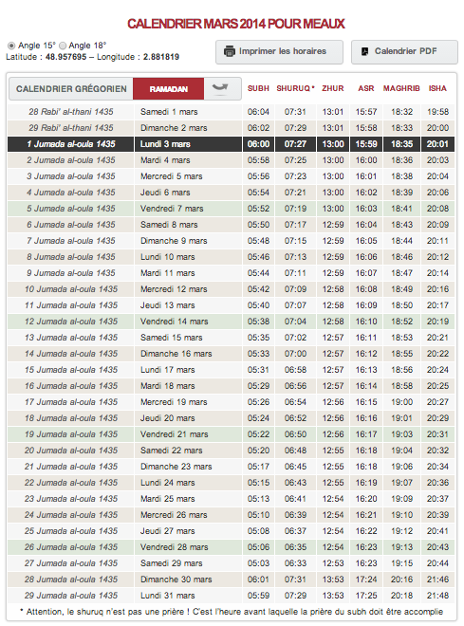Select the Angle 15° radio button

pyautogui.click(x=11, y=46)
